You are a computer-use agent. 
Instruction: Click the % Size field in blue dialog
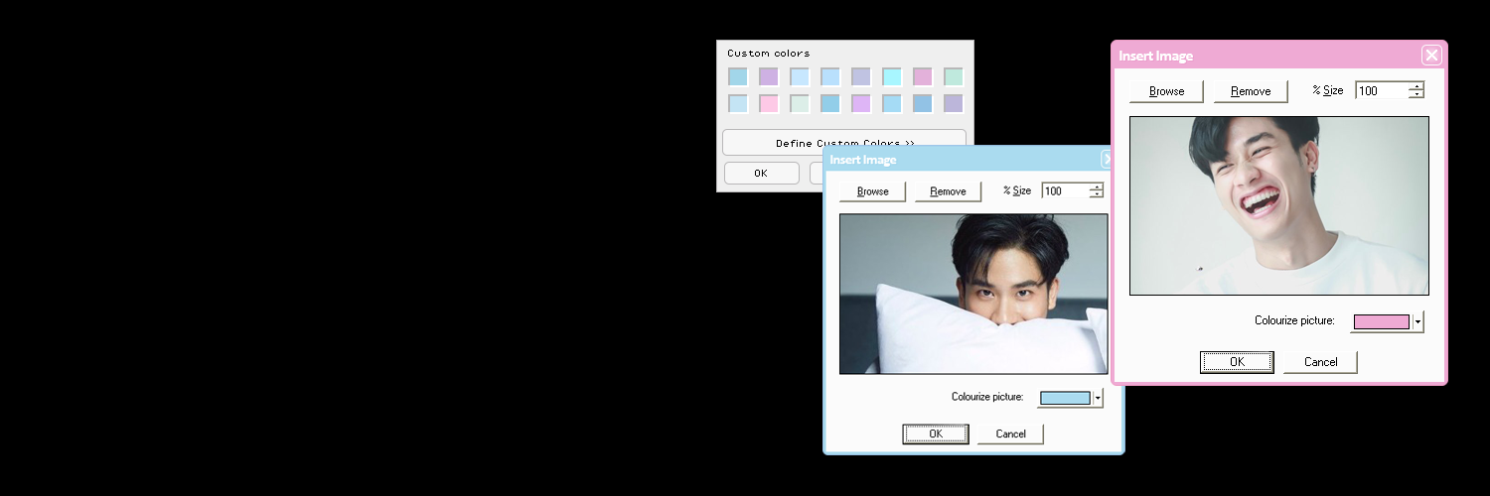pyautogui.click(x=1066, y=190)
